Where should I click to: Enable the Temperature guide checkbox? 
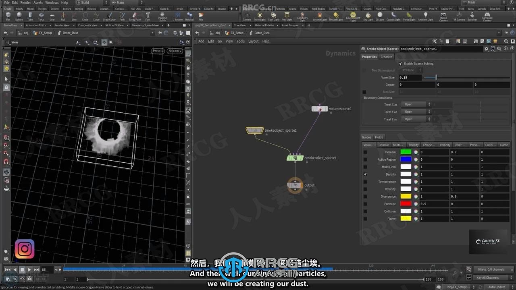(365, 182)
